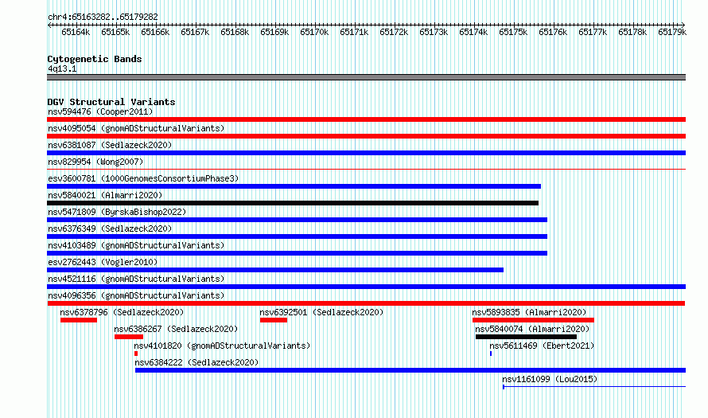This screenshot has height=418, width=708.
Task: Click the blue bar under esv2762443
Action: pos(275,270)
